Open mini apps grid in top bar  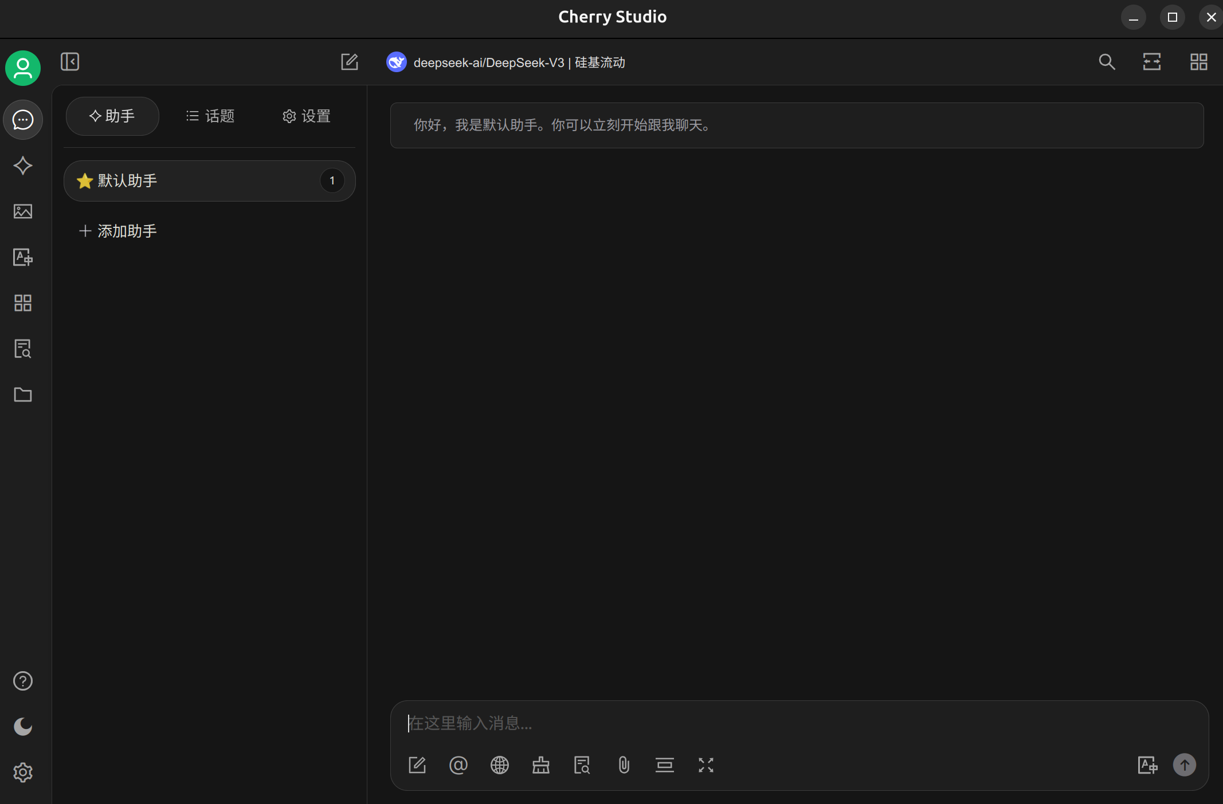point(1198,62)
